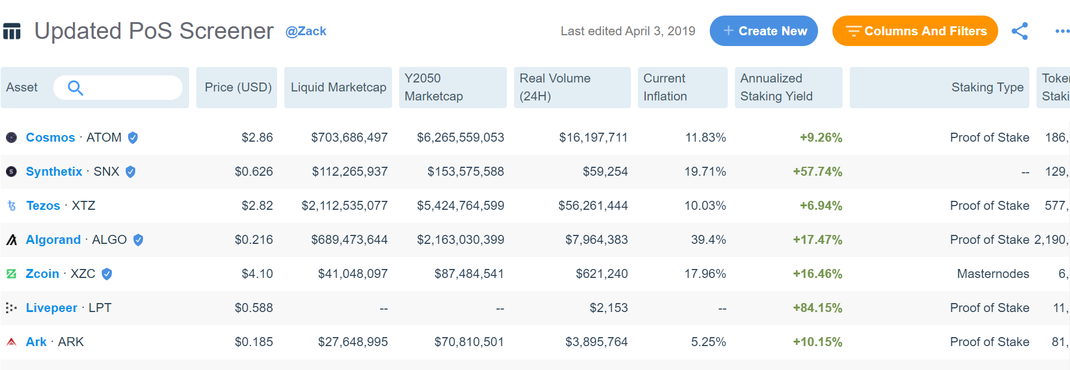Image resolution: width=1070 pixels, height=370 pixels.
Task: Click Zcoin staking type Masternodes
Action: point(993,274)
